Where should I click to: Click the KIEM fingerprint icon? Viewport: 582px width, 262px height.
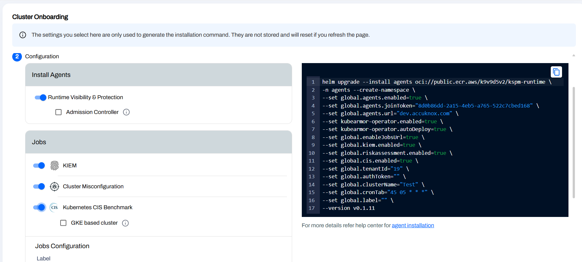click(x=54, y=165)
